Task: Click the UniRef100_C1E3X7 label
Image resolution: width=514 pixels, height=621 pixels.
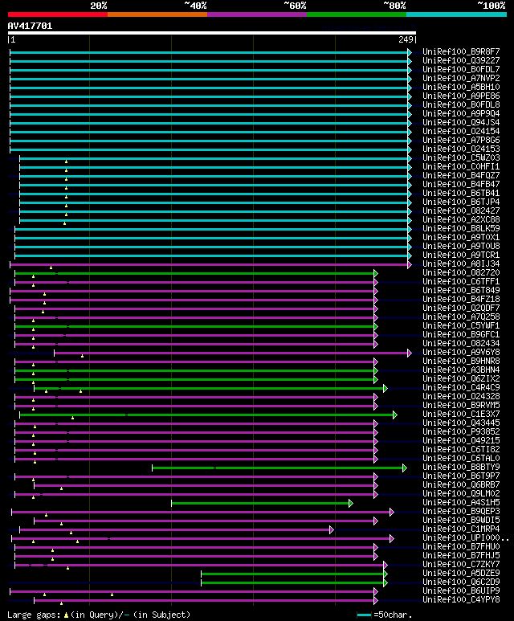Action: pos(461,414)
